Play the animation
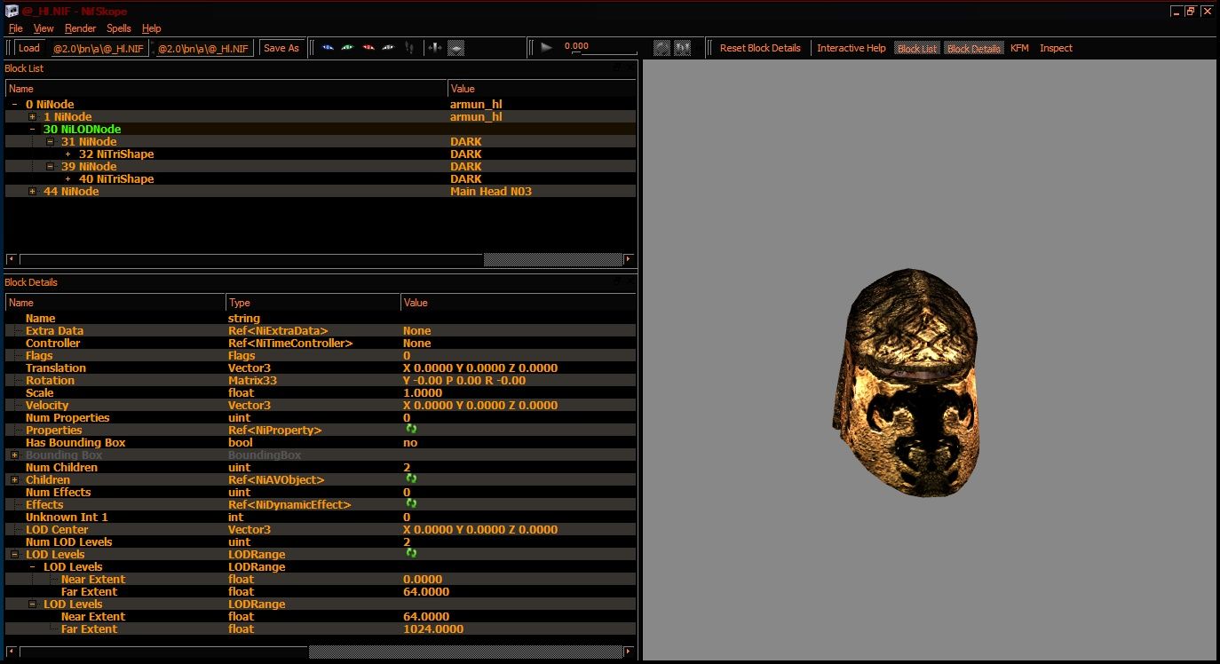 [546, 48]
